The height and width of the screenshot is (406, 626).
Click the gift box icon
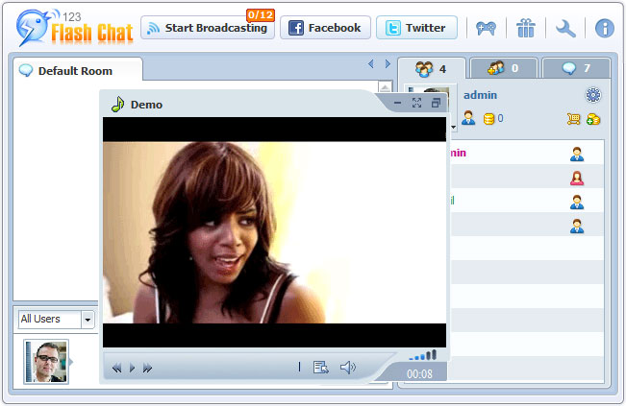pos(525,28)
